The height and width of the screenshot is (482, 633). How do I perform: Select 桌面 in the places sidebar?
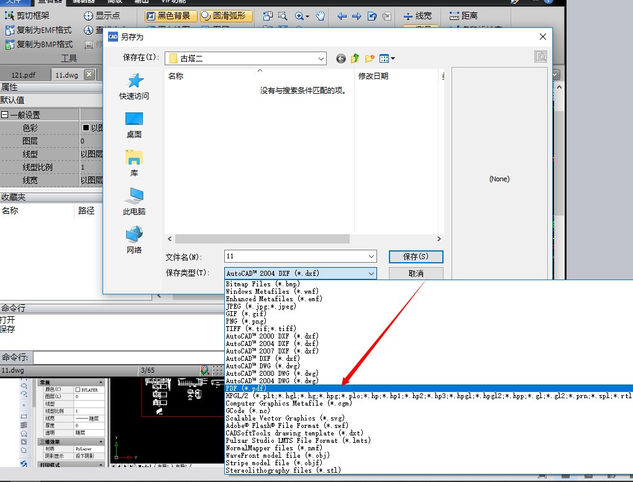tap(134, 125)
